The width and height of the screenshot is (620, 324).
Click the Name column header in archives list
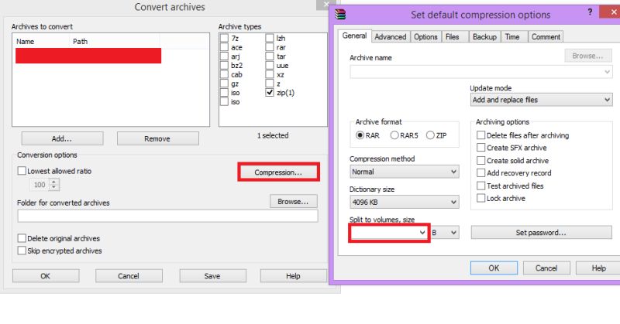42,42
